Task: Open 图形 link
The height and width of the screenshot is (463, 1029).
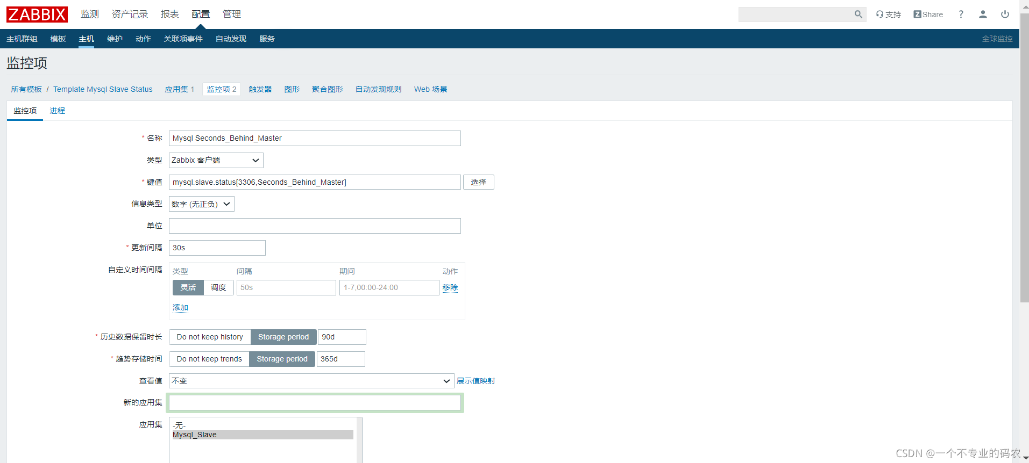Action: pyautogui.click(x=292, y=89)
